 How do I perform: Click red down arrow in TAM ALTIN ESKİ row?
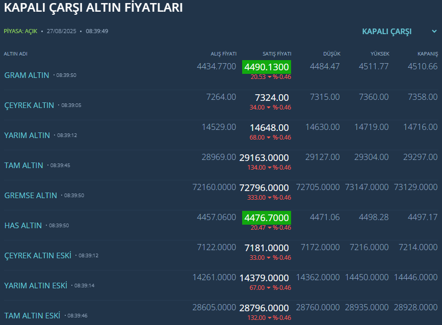point(270,318)
